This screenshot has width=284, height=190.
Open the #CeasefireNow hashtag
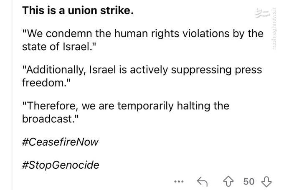[x=60, y=142]
